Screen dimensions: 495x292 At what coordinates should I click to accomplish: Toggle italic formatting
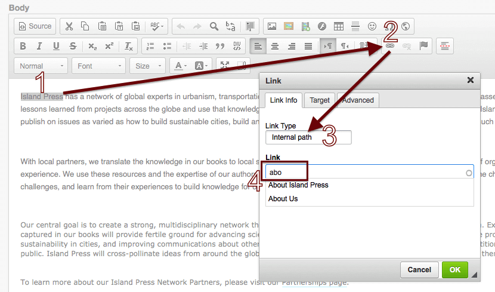(x=39, y=46)
